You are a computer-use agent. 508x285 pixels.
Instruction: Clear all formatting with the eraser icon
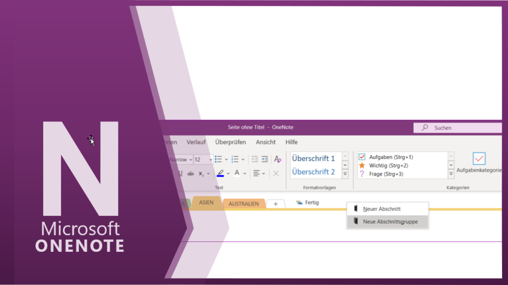[x=277, y=159]
